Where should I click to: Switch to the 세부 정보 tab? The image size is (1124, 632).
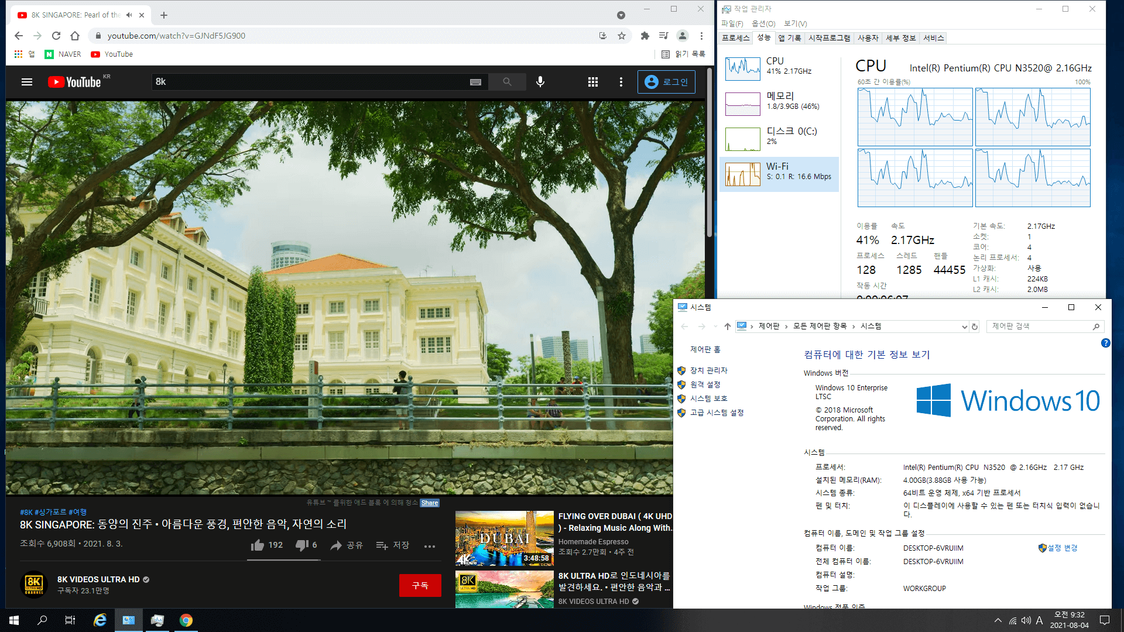pyautogui.click(x=900, y=38)
